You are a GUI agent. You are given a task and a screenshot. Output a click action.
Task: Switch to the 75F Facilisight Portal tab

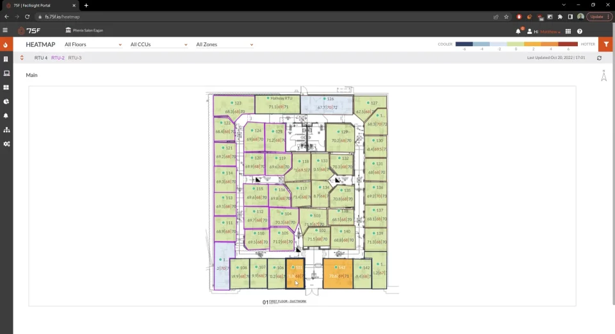(40, 6)
